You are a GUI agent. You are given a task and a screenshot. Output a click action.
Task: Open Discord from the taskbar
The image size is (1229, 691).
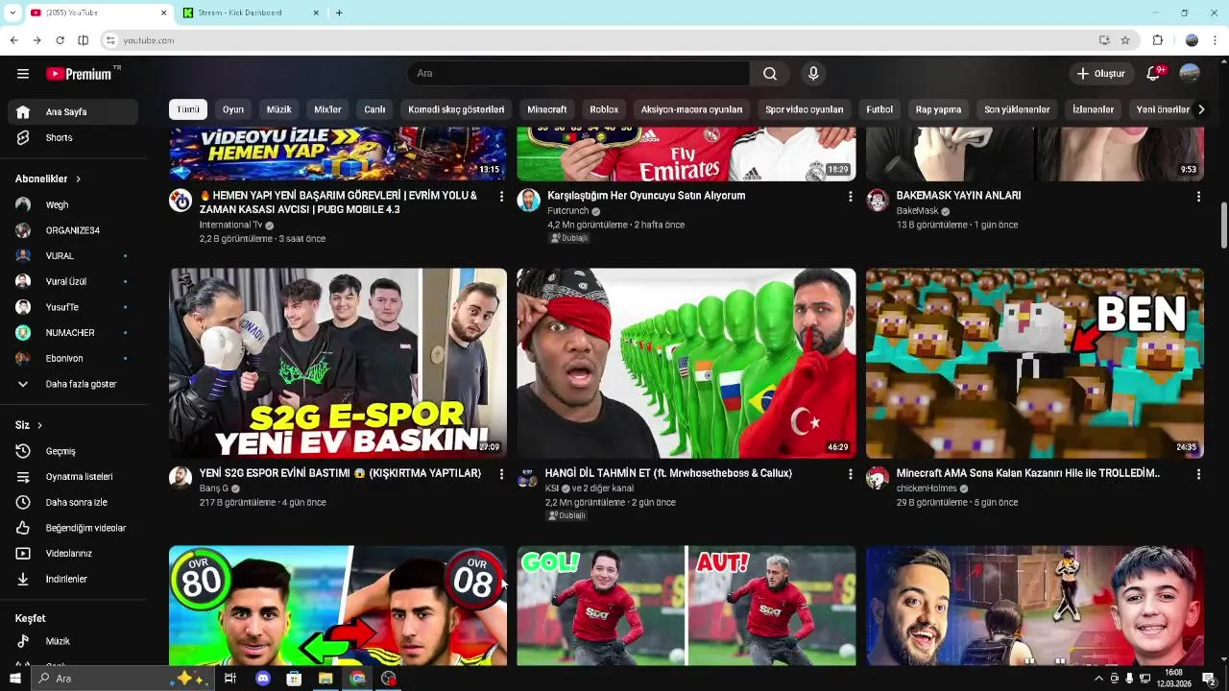[263, 679]
